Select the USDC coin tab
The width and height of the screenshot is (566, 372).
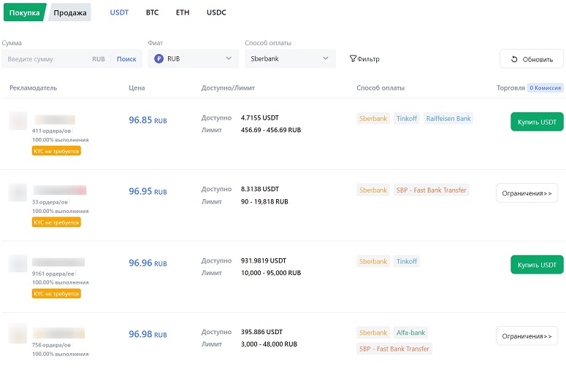tap(216, 12)
